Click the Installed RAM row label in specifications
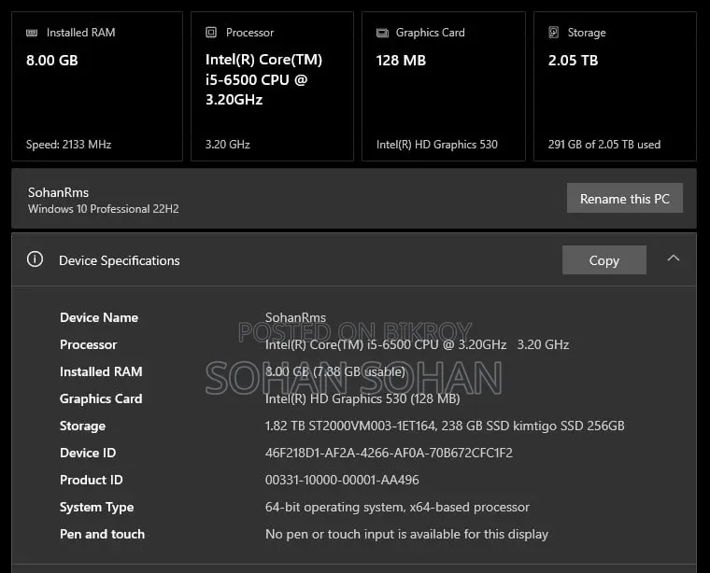Screen dimensions: 710x573 pyautogui.click(x=101, y=371)
